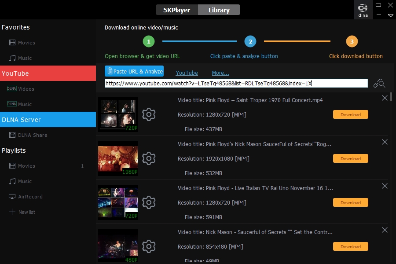This screenshot has width=396, height=264.
Task: Click step 1 green circle
Action: click(149, 41)
